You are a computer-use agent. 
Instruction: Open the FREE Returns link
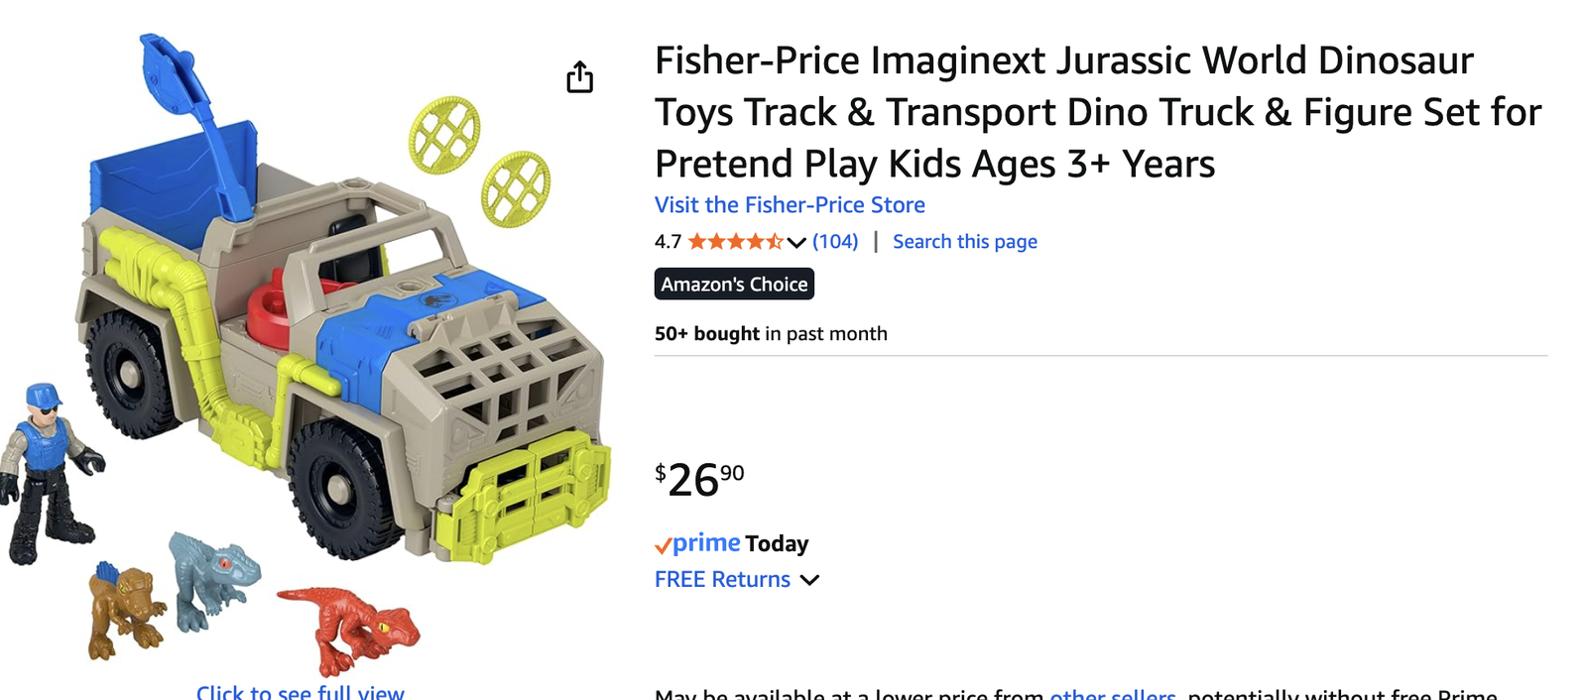coord(722,579)
